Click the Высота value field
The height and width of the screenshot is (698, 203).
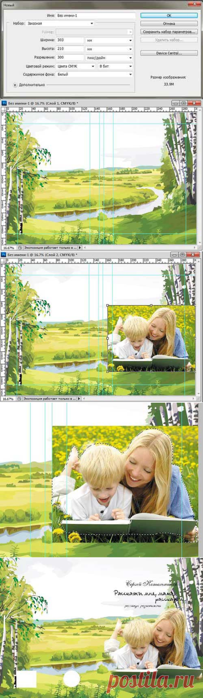point(70,49)
